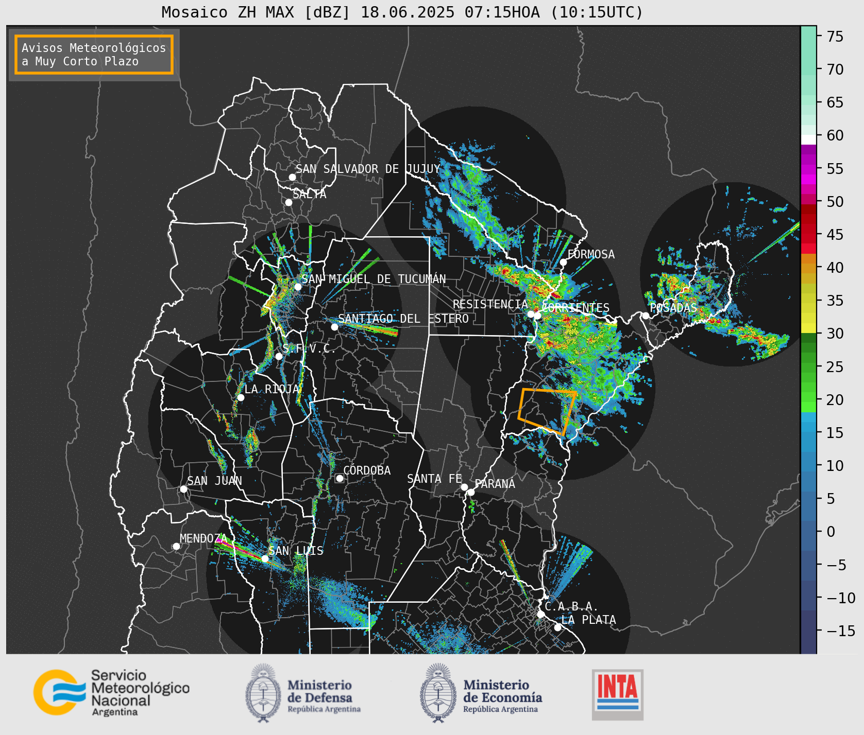
Task: Click the Ministerio de Economía text
Action: coord(502,694)
